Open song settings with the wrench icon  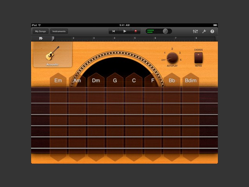click(x=204, y=31)
